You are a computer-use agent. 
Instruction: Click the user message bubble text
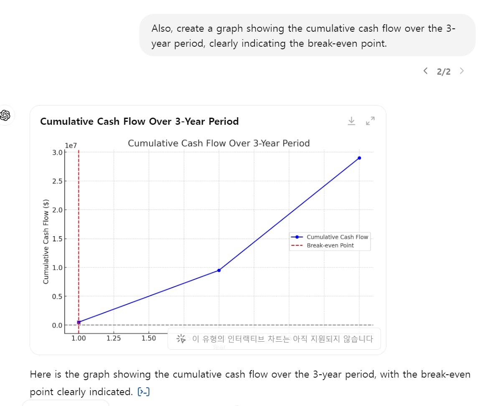(303, 36)
